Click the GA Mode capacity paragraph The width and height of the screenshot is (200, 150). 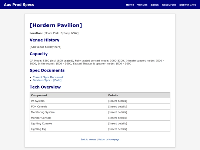click(97, 62)
